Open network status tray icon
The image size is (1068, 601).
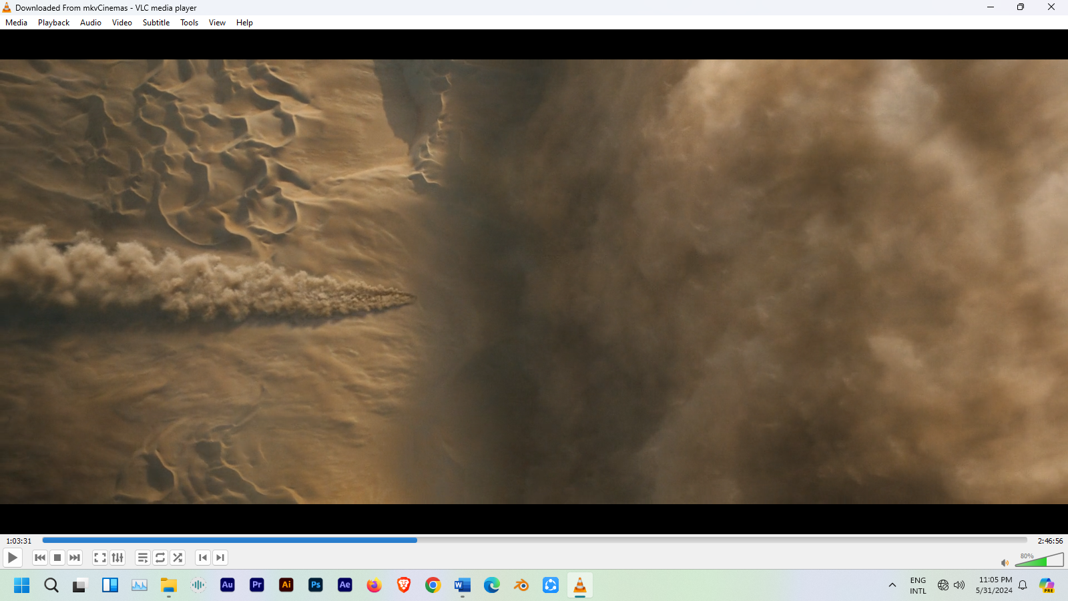tap(943, 585)
